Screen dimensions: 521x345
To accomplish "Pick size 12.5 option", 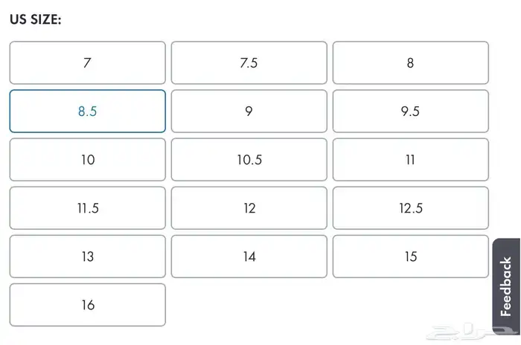I will pos(410,207).
